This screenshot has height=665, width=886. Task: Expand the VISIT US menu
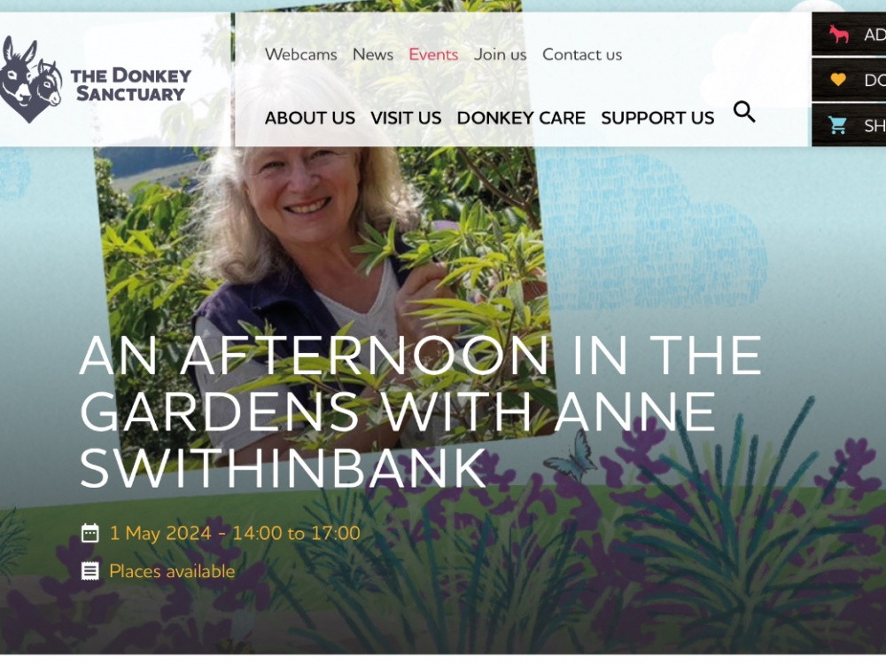406,118
